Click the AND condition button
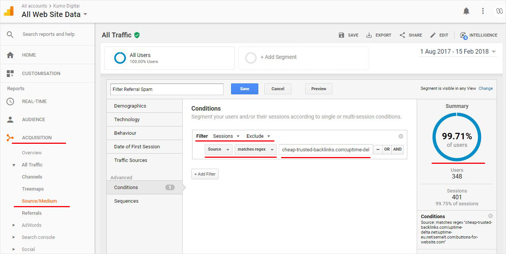This screenshot has width=506, height=254. tap(397, 149)
